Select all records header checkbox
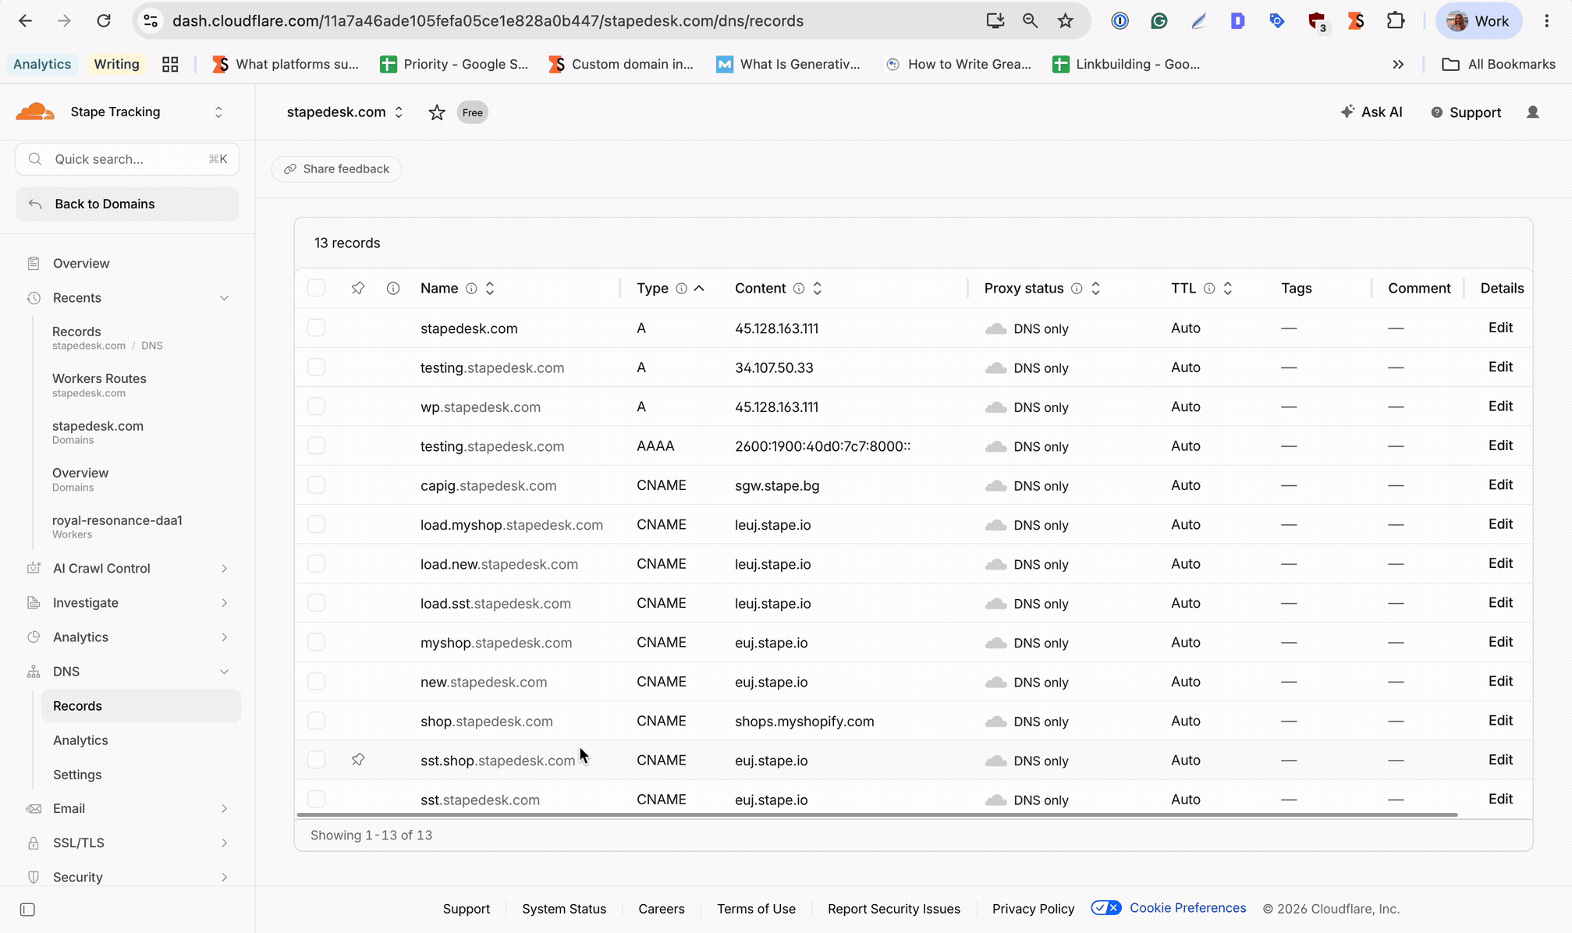The width and height of the screenshot is (1572, 933). [x=316, y=288]
